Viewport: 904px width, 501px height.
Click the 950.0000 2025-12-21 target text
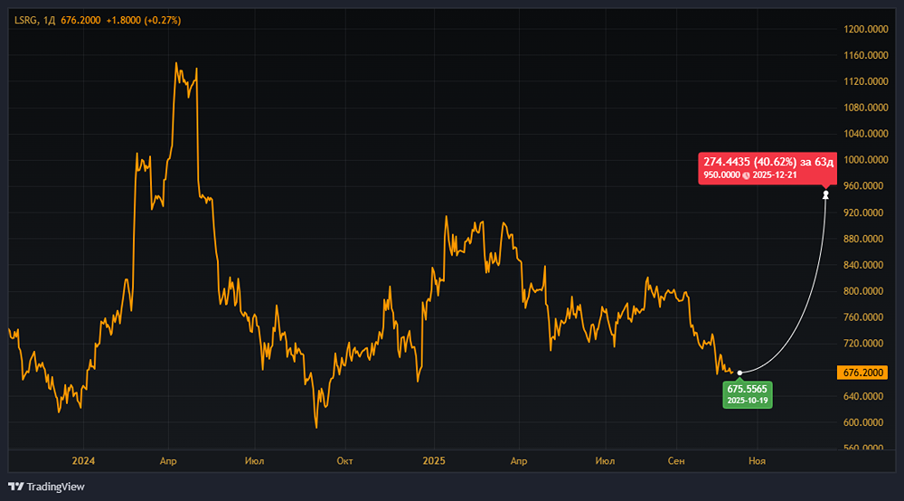[750, 175]
